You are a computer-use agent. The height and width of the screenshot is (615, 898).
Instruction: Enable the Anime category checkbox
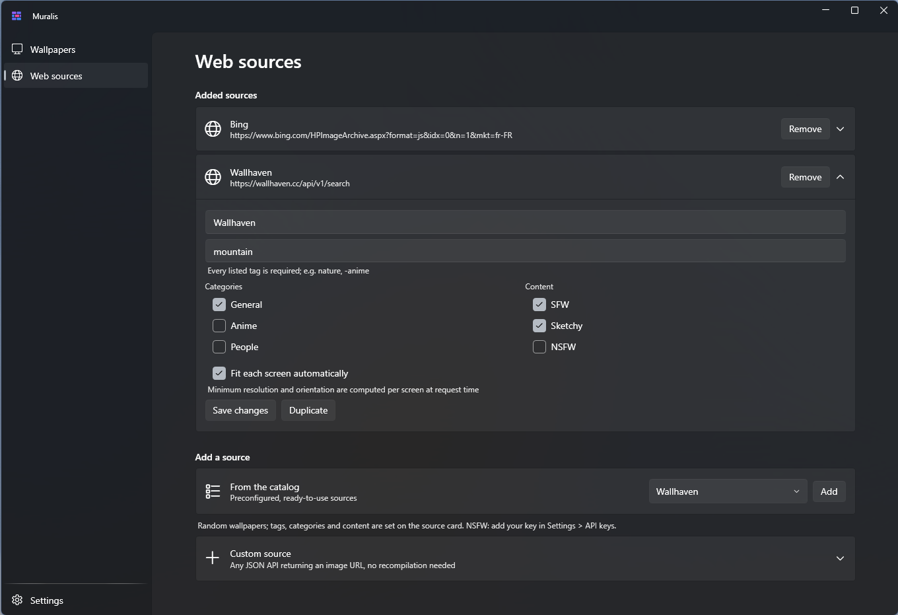(219, 326)
